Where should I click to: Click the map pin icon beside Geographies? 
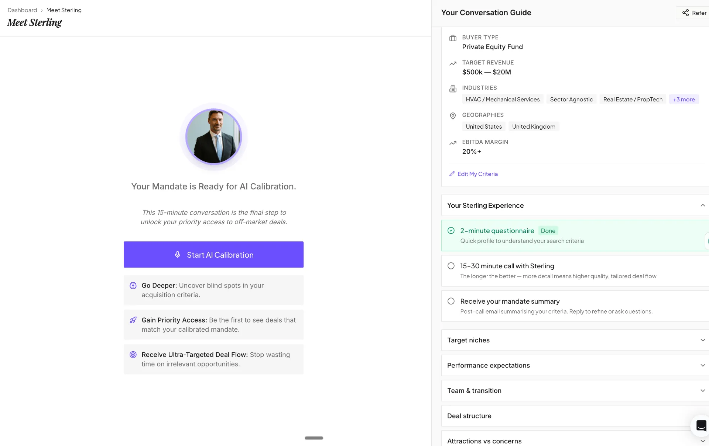pos(453,116)
